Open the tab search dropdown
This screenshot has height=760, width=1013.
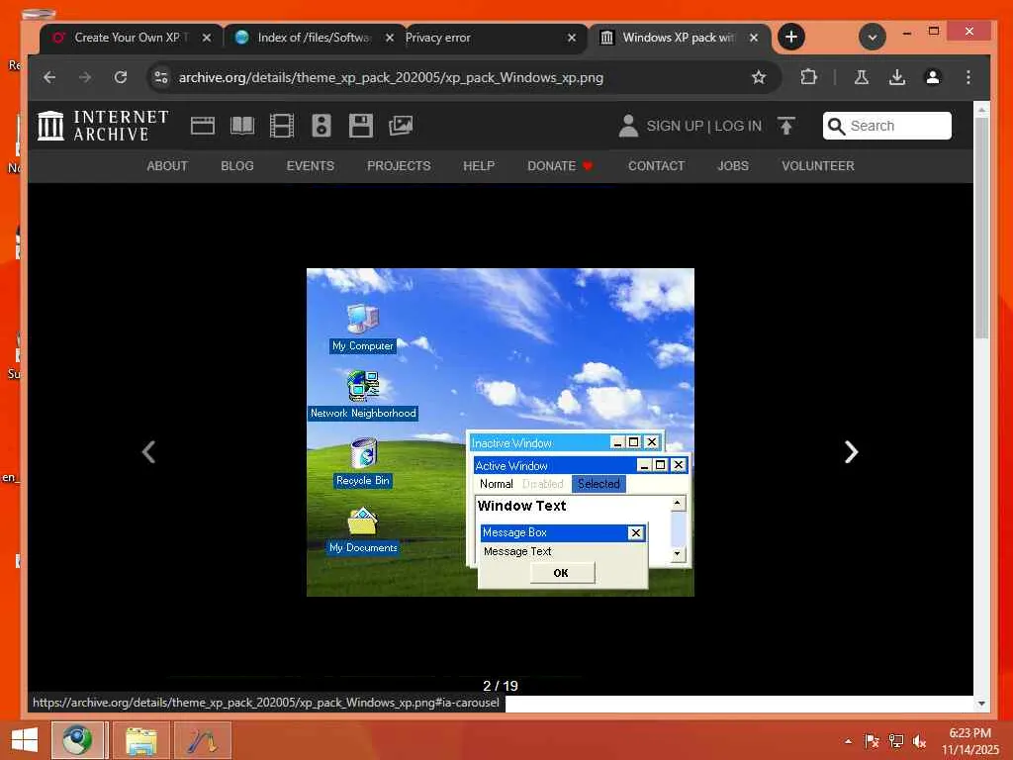coord(873,37)
